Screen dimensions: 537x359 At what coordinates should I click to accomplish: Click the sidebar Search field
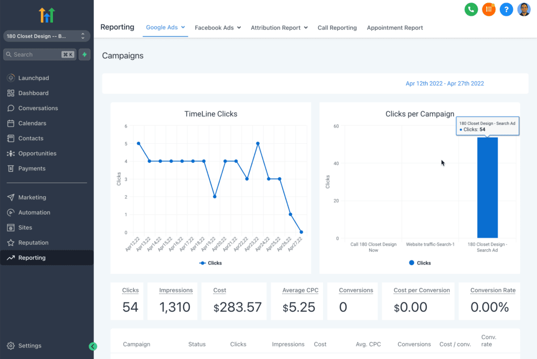tap(40, 55)
